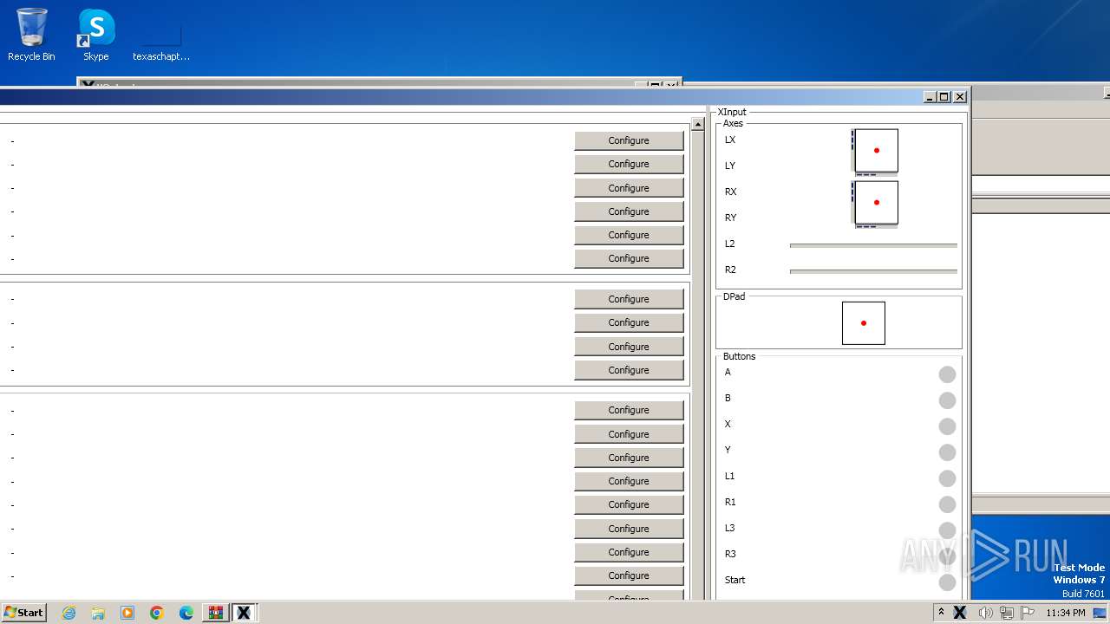Click the X app tray icon
The image size is (1110, 624).
pyautogui.click(x=960, y=613)
